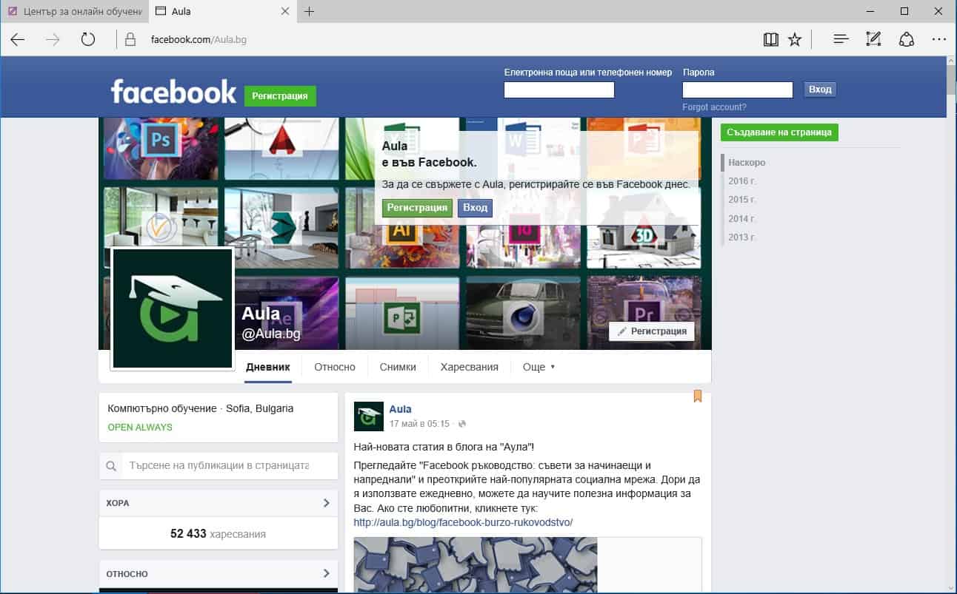Viewport: 957px width, 594px height.
Task: Click the browser address bar URL
Action: pos(199,40)
